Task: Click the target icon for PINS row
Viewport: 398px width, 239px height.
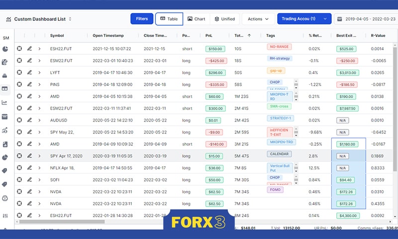Action: (19, 85)
